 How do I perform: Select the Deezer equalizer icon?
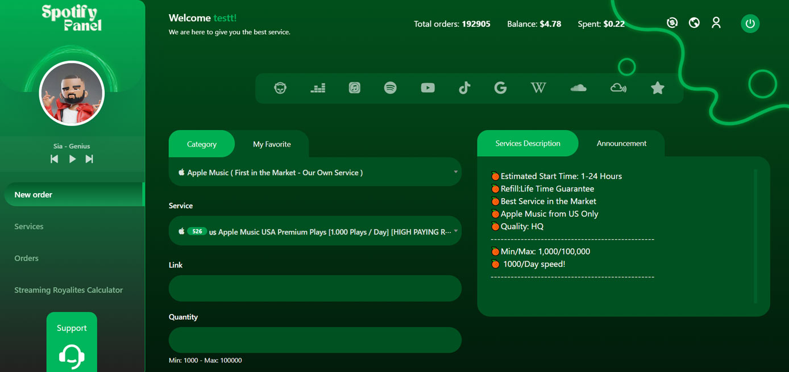(318, 88)
